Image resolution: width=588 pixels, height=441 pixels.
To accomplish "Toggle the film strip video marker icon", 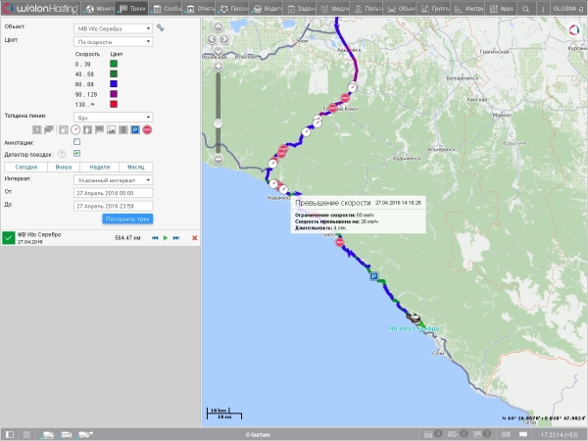I will [123, 129].
